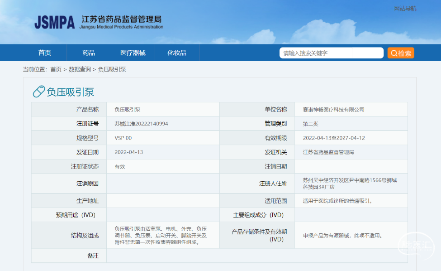Select scope text 适用于医院或诊所的普通吸引。
This screenshot has height=271, width=441.
point(337,201)
